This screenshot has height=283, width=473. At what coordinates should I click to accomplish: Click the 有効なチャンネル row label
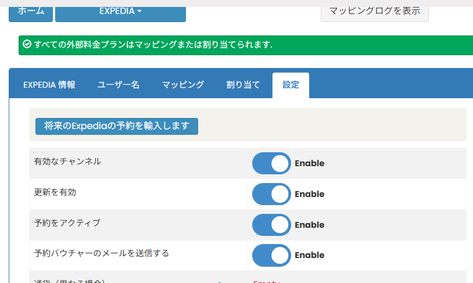(x=67, y=162)
